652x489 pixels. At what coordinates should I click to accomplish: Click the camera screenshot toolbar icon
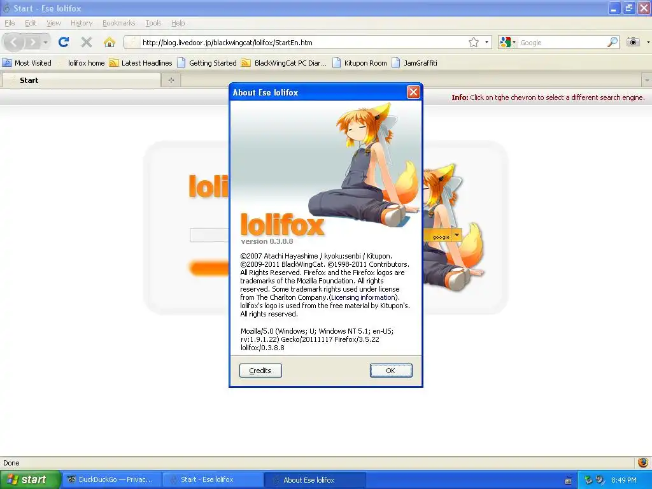point(633,42)
